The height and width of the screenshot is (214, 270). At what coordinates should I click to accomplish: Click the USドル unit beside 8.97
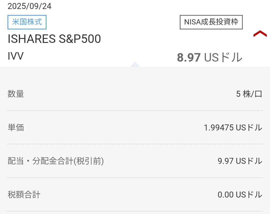coord(223,58)
